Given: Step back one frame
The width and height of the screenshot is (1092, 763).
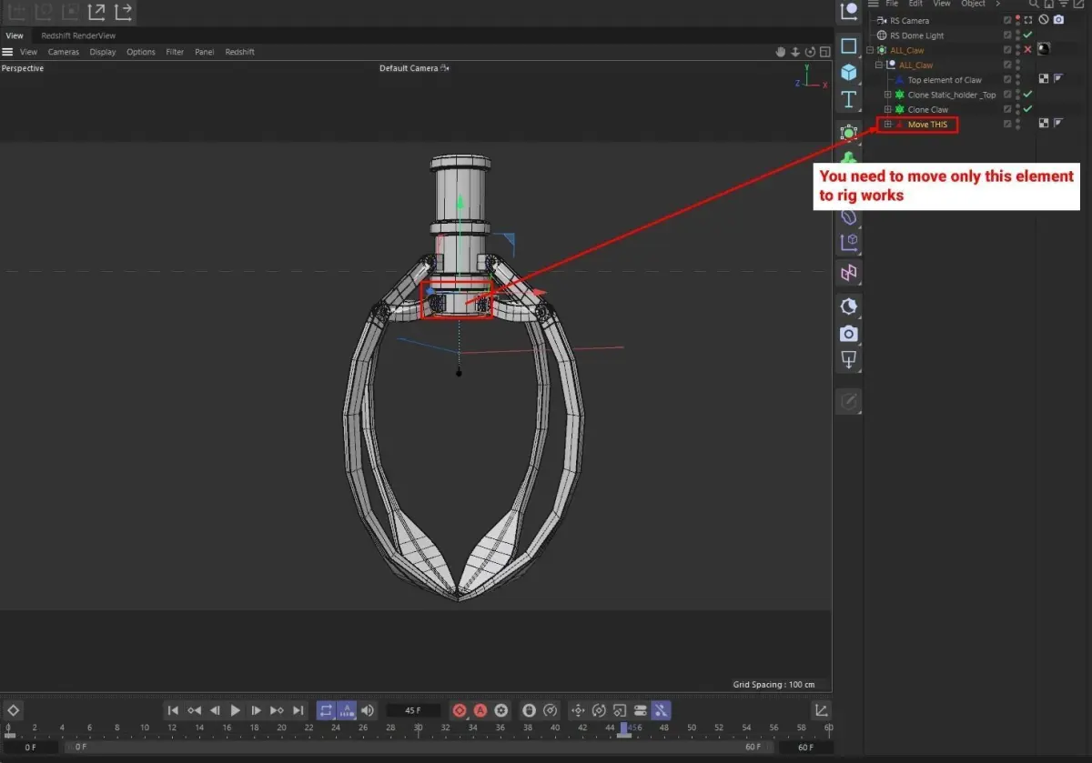Looking at the screenshot, I should tap(215, 710).
